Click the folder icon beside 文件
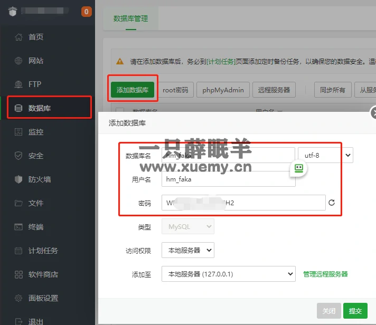The height and width of the screenshot is (325, 376). pyautogui.click(x=18, y=203)
